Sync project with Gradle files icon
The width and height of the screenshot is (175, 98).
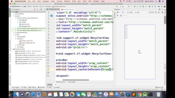[150, 7]
